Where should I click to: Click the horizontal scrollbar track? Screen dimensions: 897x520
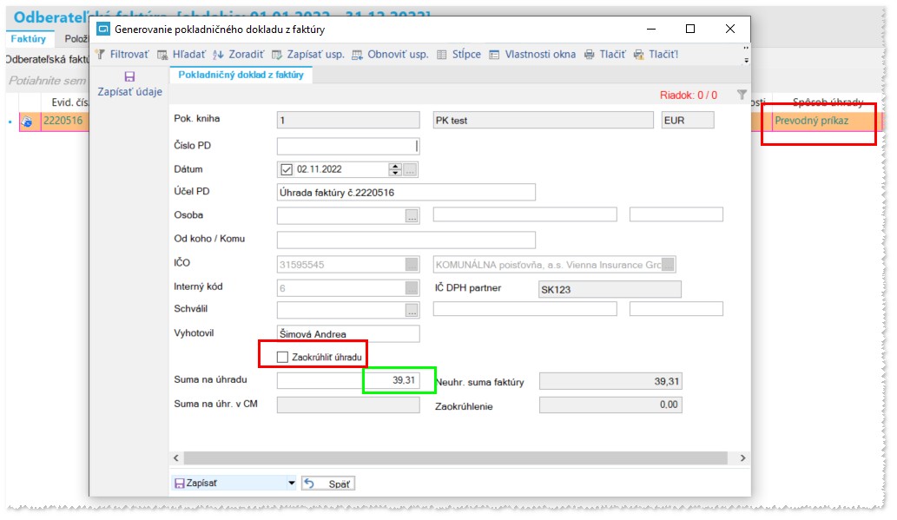point(455,458)
